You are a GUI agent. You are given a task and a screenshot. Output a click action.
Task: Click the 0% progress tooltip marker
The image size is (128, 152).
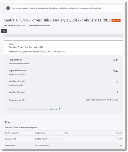click(4, 31)
